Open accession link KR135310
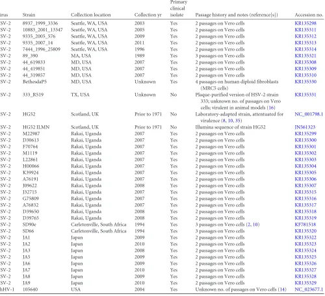 tap(305, 75)
